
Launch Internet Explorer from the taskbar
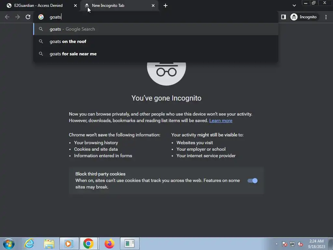29,243
